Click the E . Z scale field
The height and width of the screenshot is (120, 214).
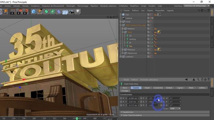(x=153, y=105)
